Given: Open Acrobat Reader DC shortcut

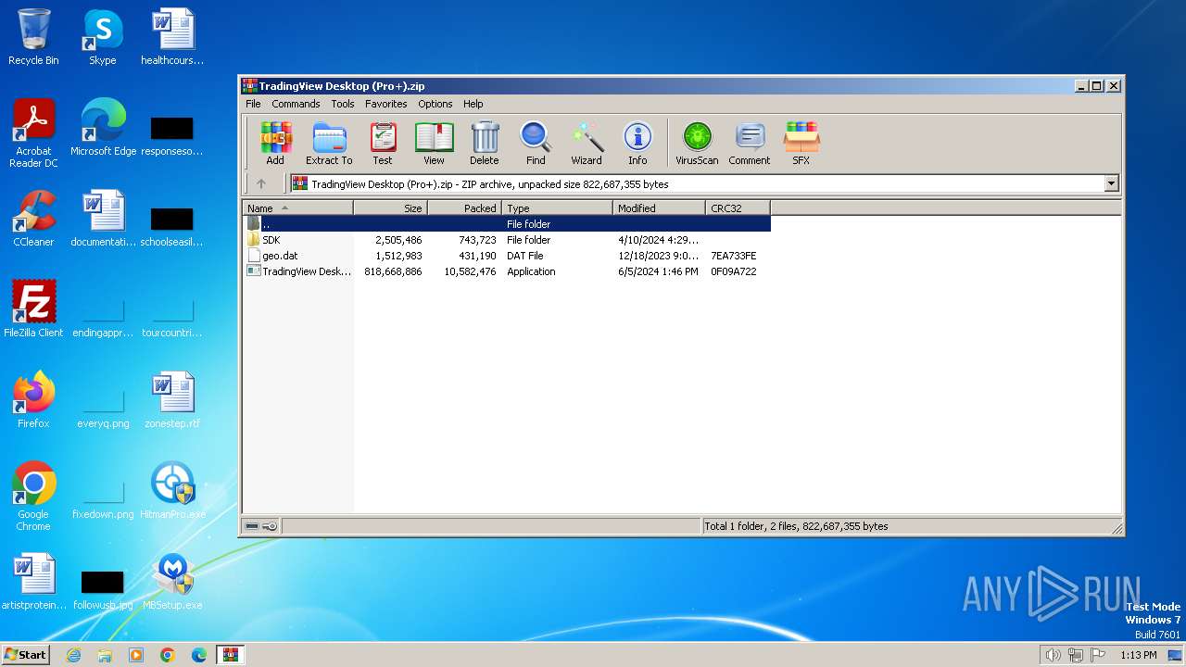Looking at the screenshot, I should [33, 133].
